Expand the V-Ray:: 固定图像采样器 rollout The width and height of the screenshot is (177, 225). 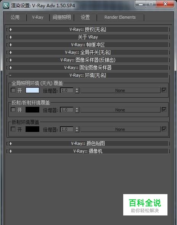[88, 67]
